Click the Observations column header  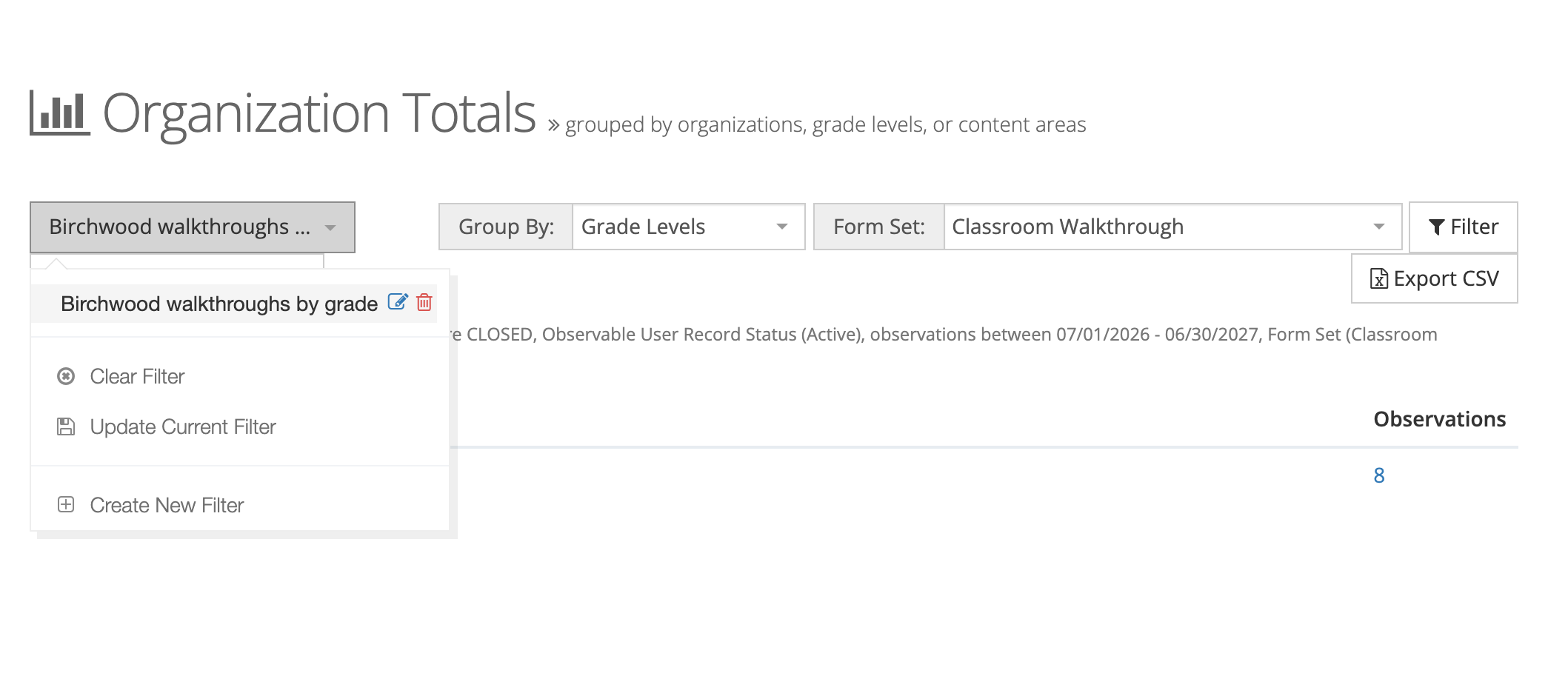point(1439,419)
